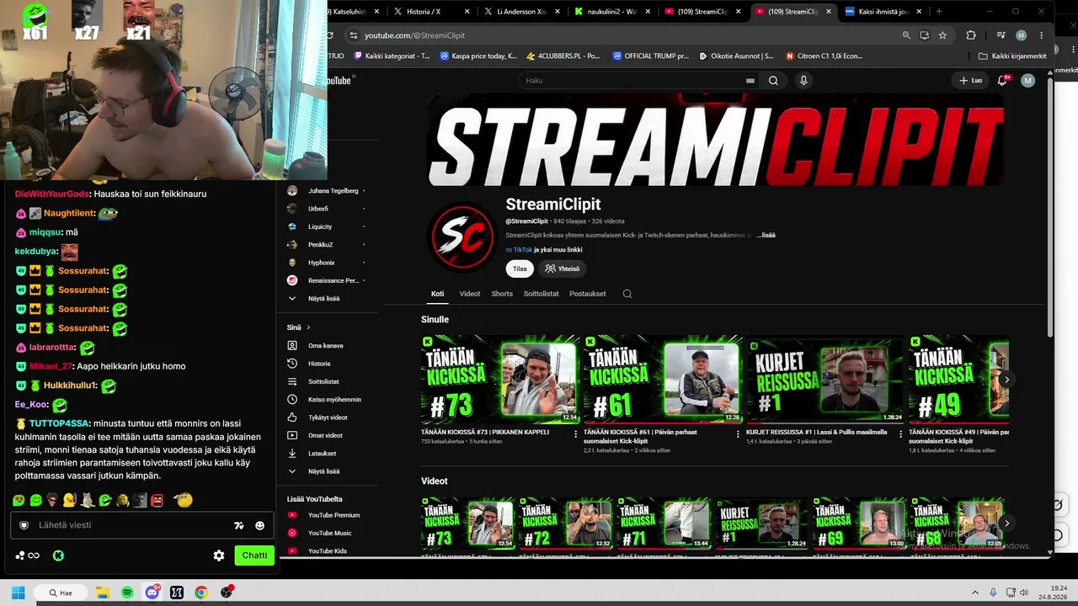Open the Soittolistat channel tab

point(542,294)
